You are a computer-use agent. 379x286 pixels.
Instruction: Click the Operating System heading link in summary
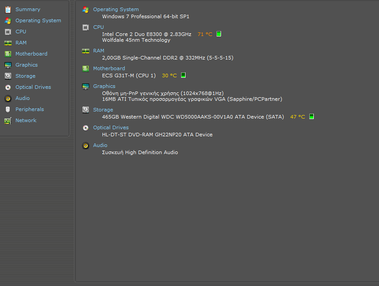[116, 9]
